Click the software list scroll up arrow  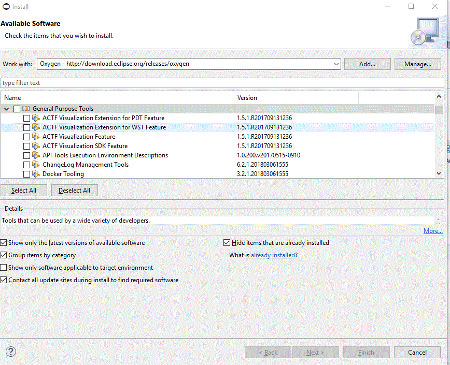(x=439, y=96)
